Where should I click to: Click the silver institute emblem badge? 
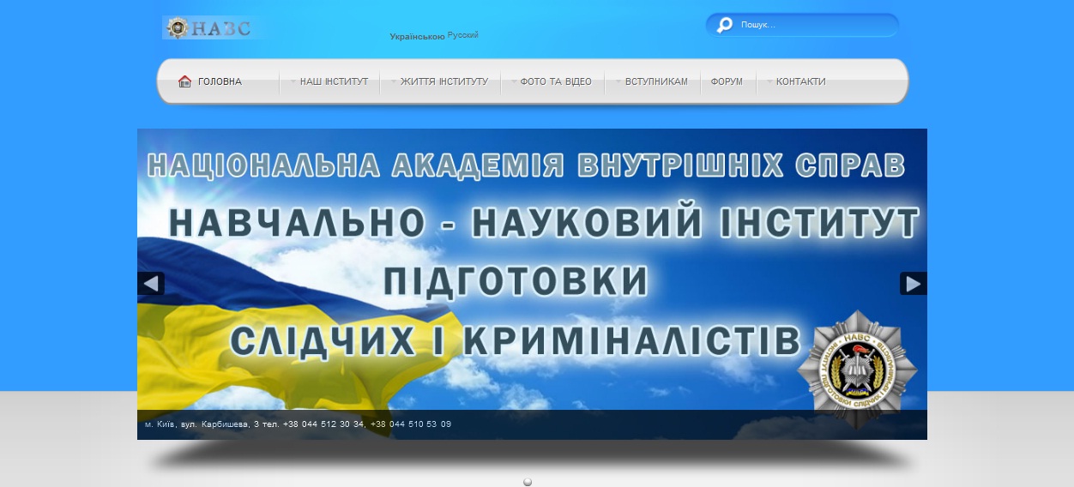pos(857,370)
